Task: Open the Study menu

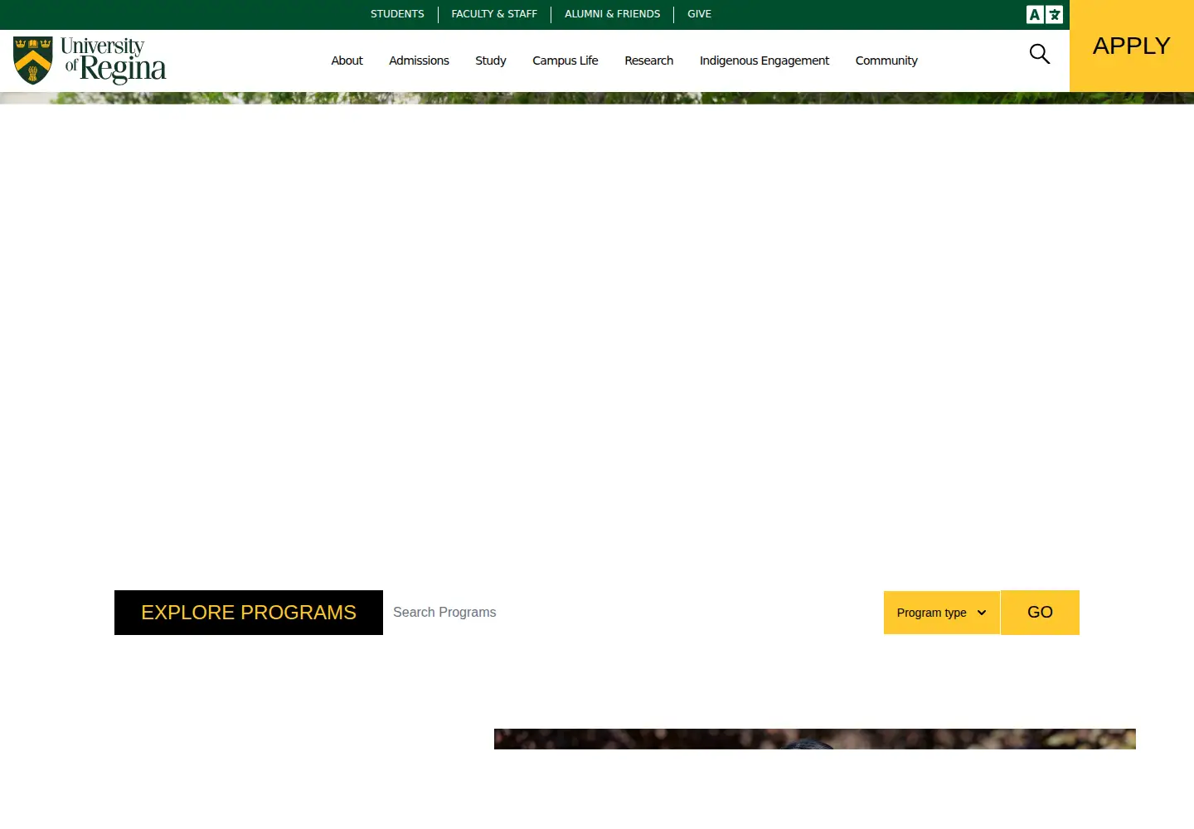Action: pos(491,61)
